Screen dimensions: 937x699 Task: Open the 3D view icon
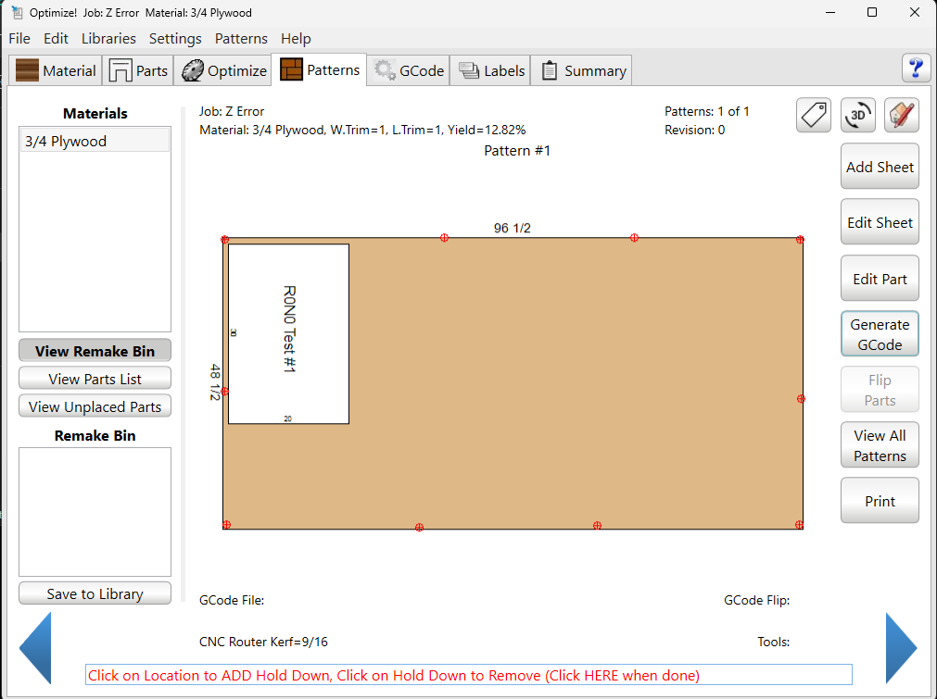[x=858, y=116]
